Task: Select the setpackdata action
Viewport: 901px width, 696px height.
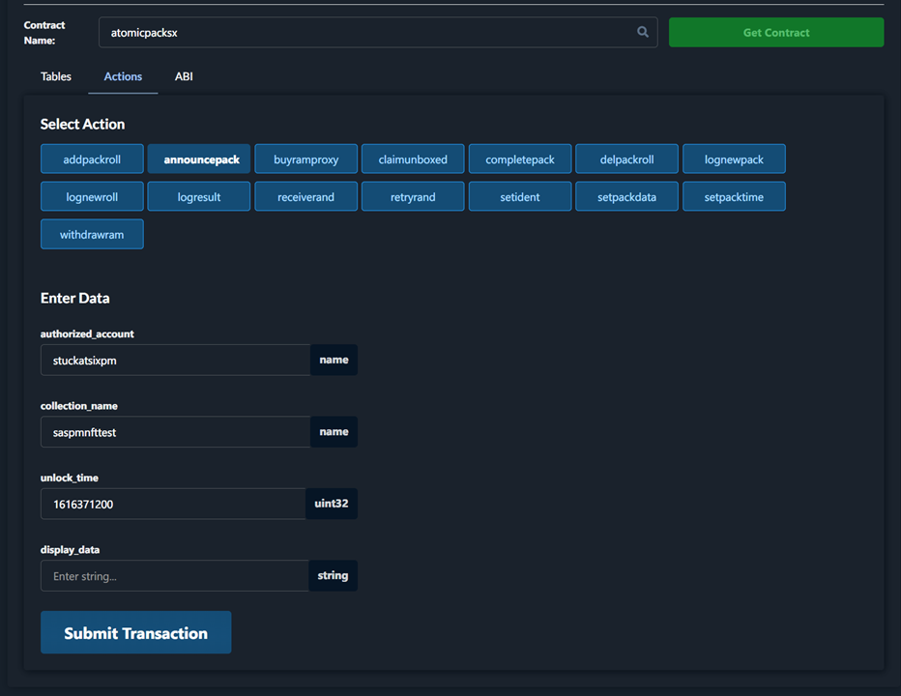Action: tap(626, 196)
